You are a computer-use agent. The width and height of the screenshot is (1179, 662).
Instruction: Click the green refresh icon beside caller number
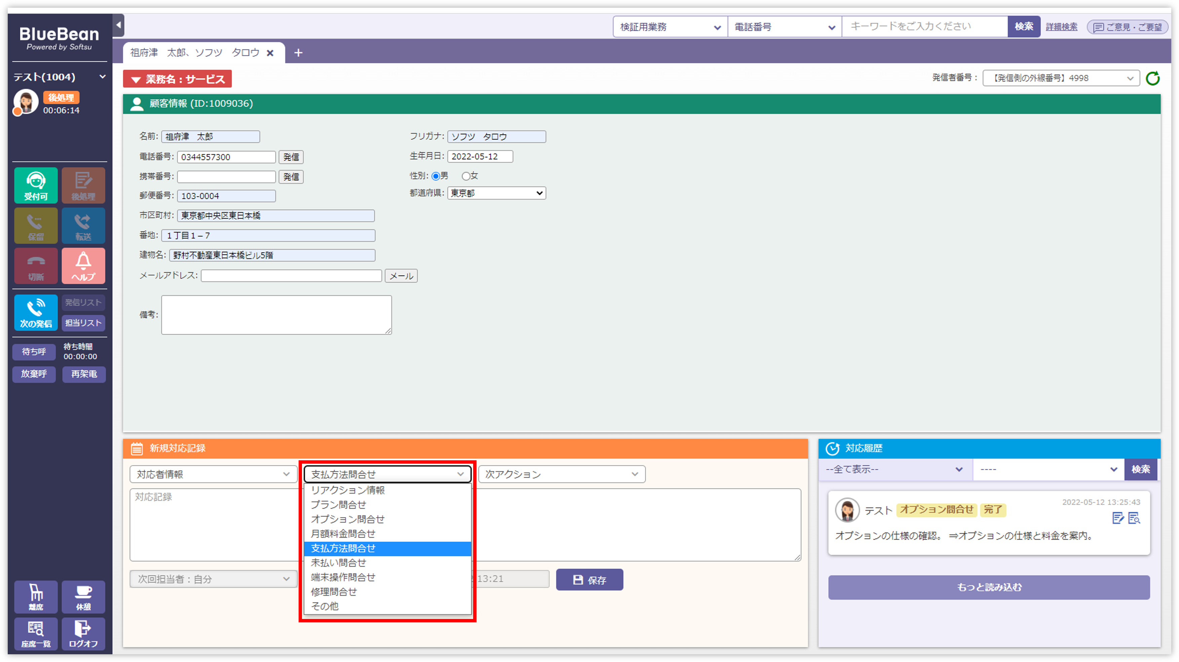pos(1152,78)
